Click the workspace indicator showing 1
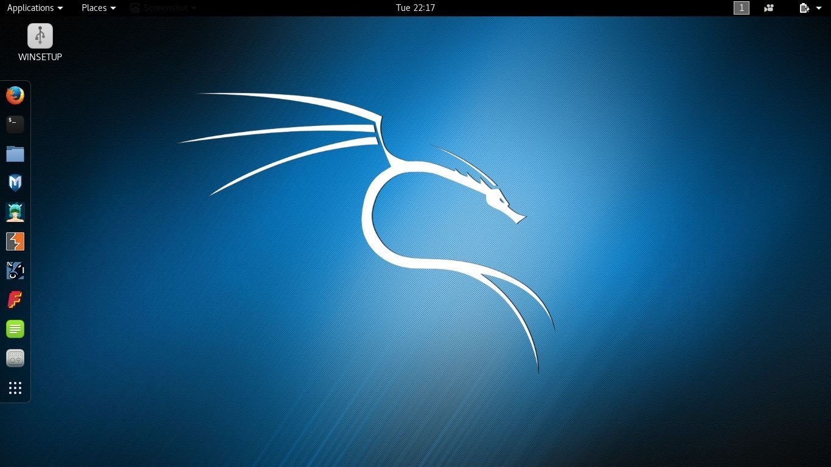The image size is (831, 467). [x=742, y=8]
